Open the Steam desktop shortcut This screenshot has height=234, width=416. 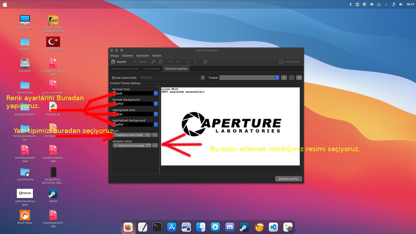[x=53, y=196]
